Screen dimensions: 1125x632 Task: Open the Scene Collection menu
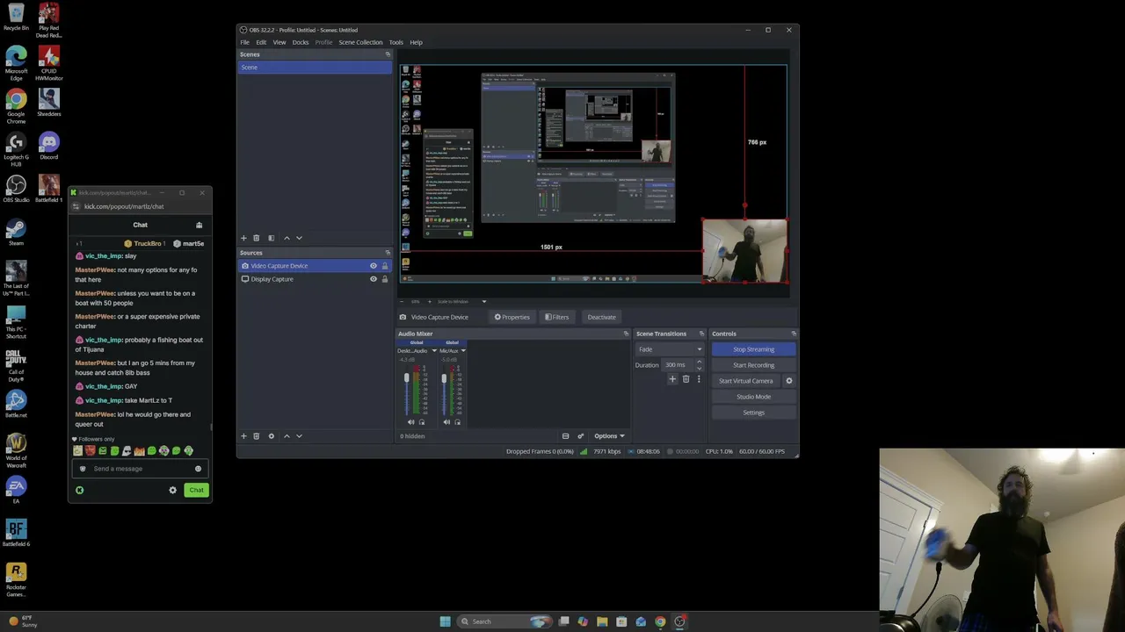coord(360,42)
